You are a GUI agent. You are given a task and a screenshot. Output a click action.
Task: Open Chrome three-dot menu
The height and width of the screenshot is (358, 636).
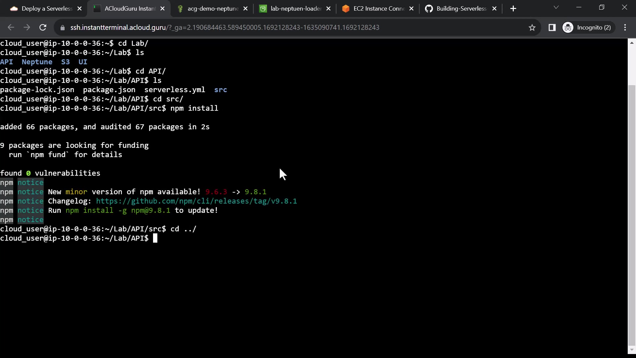pyautogui.click(x=625, y=28)
